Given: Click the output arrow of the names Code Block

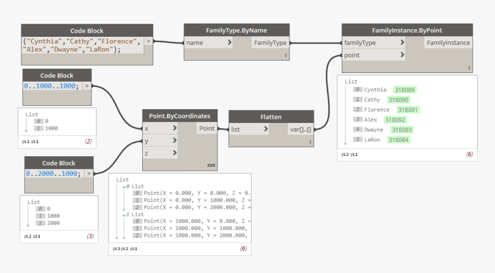Looking at the screenshot, I should 148,41.
